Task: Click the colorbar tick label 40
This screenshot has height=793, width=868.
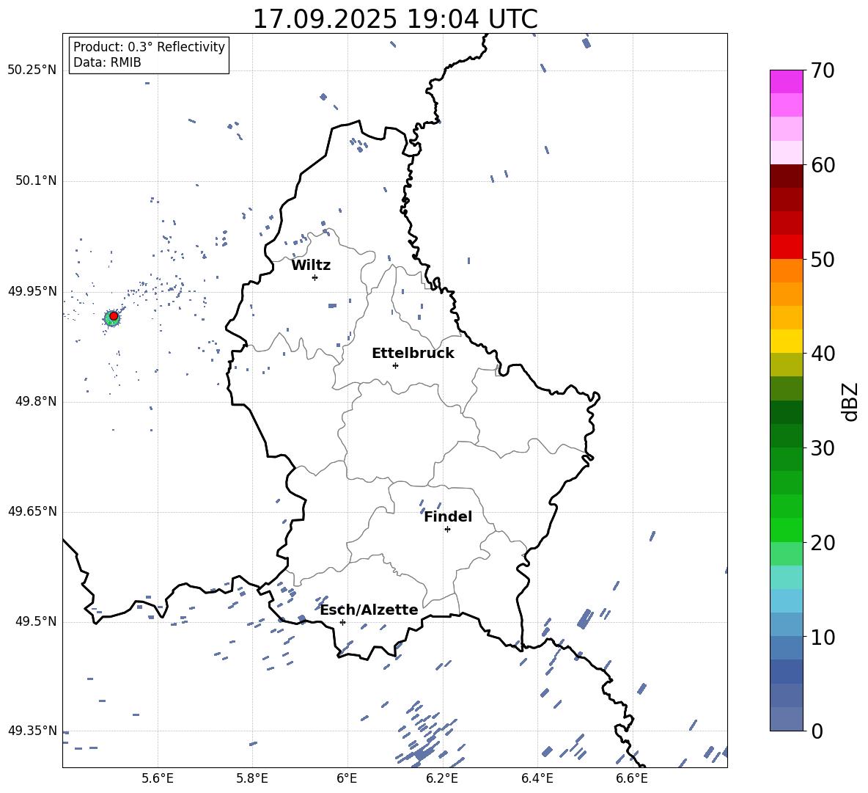Action: pos(822,354)
